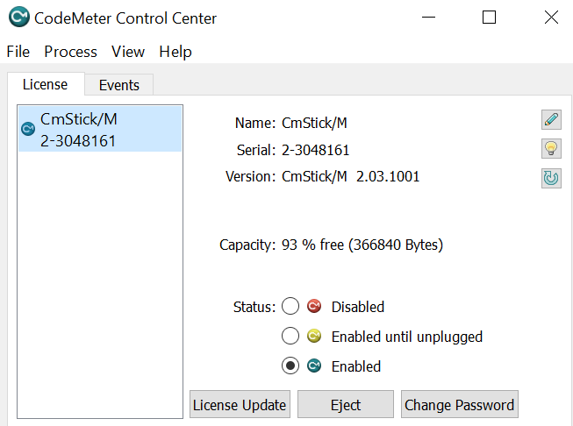Image resolution: width=573 pixels, height=426 pixels.
Task: Close the CodeMeter Control Center window
Action: (x=551, y=18)
